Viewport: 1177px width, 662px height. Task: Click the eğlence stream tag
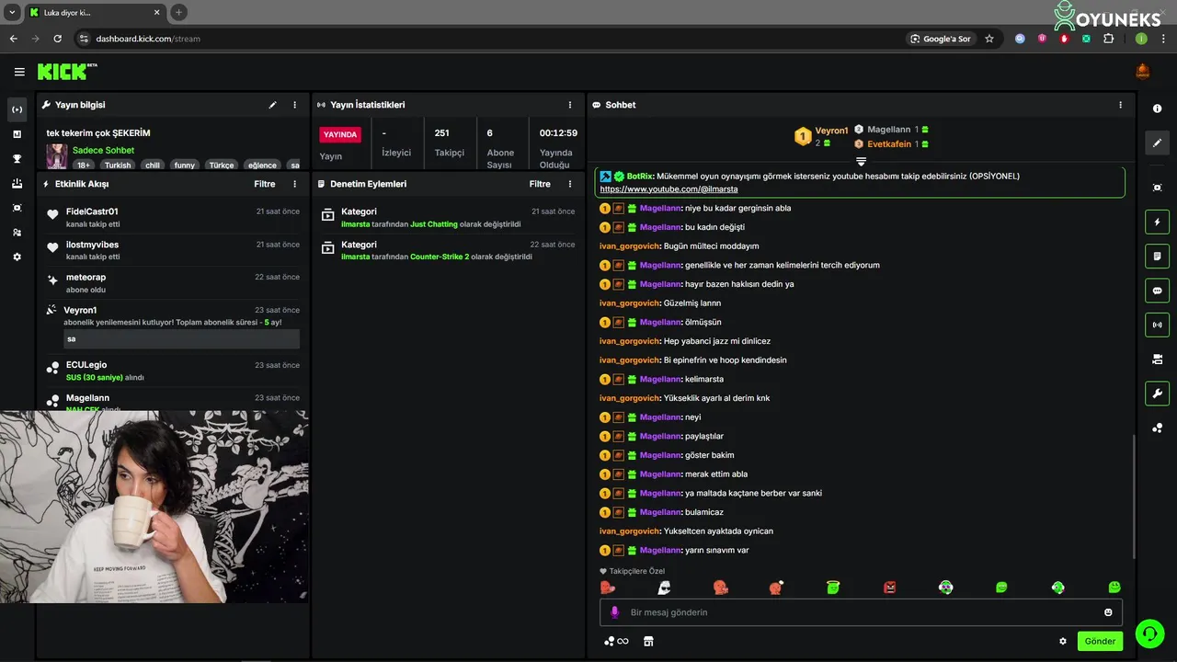[x=262, y=165]
